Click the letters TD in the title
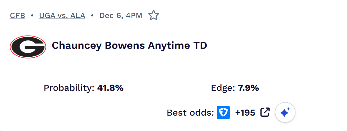 click(200, 46)
